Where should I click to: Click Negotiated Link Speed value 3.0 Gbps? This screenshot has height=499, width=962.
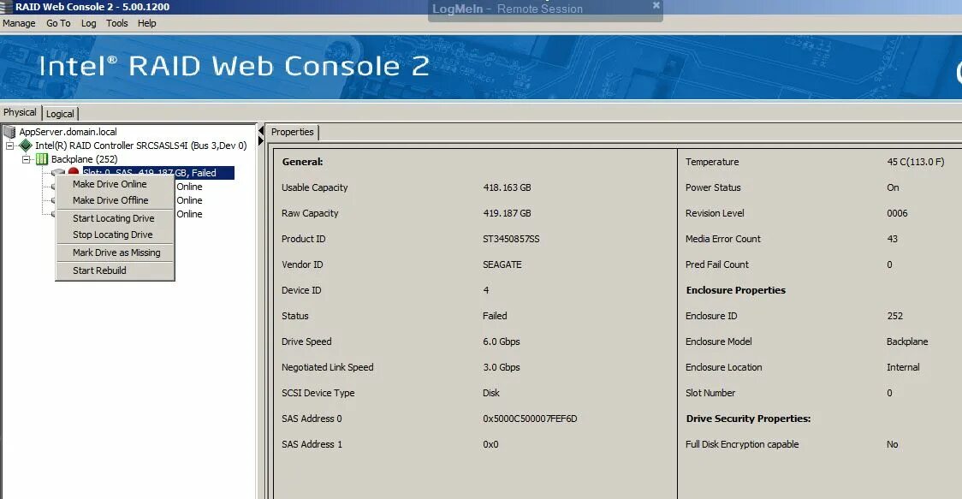pyautogui.click(x=502, y=368)
